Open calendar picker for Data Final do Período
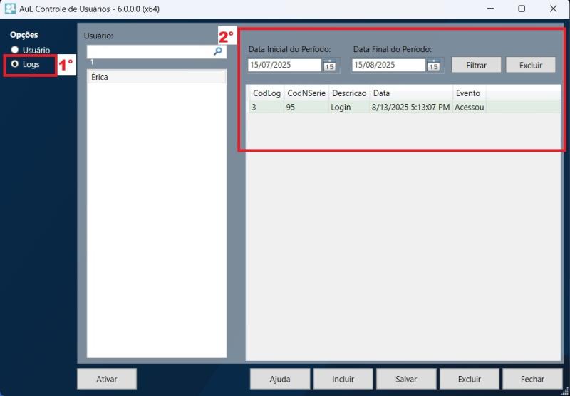Screen dimensions: 570x396 (433, 66)
